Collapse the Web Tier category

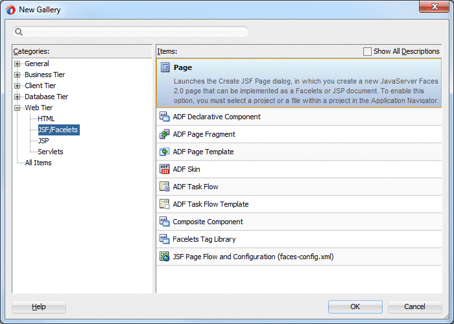pyautogui.click(x=18, y=108)
